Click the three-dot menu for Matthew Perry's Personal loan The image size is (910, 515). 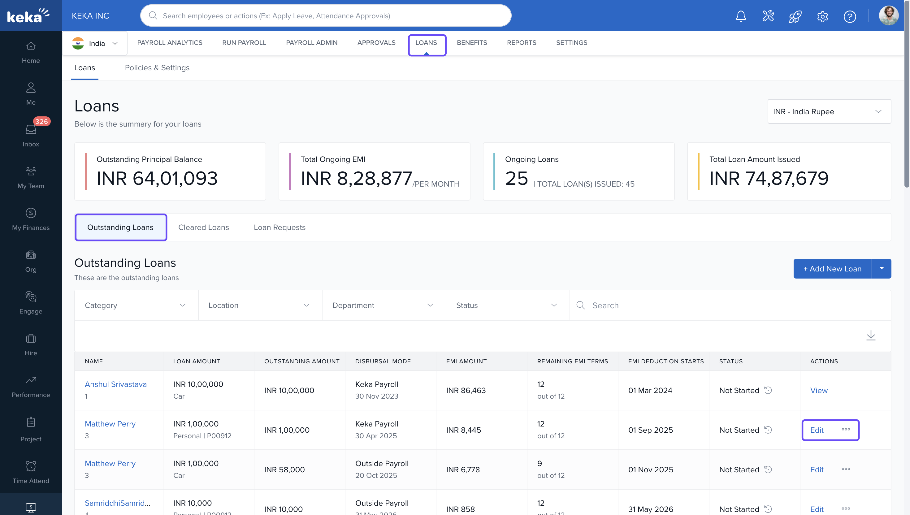click(x=846, y=429)
